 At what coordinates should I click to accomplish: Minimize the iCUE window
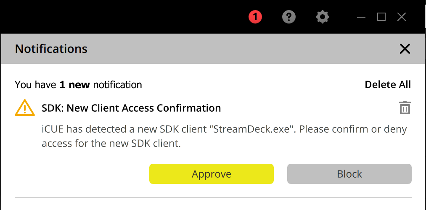(361, 17)
